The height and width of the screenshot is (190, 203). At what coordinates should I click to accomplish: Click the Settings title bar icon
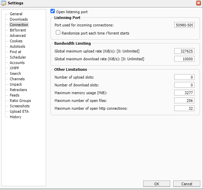click(x=3, y=3)
